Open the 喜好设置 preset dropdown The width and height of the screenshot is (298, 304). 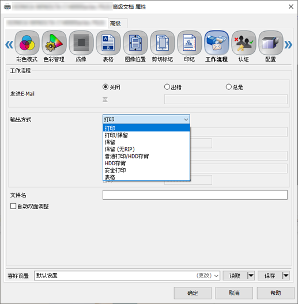[127, 275]
